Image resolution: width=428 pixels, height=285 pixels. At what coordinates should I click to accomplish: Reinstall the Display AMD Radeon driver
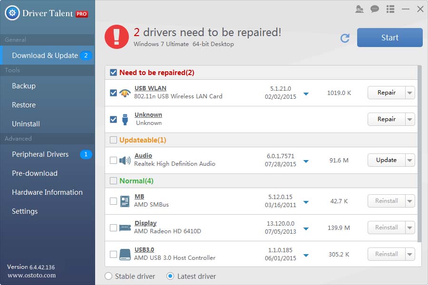pos(387,228)
